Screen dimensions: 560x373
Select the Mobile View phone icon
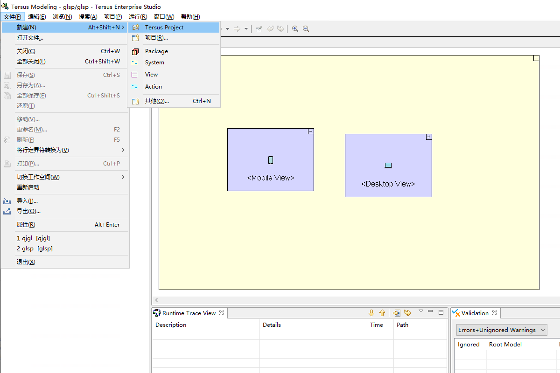click(271, 160)
